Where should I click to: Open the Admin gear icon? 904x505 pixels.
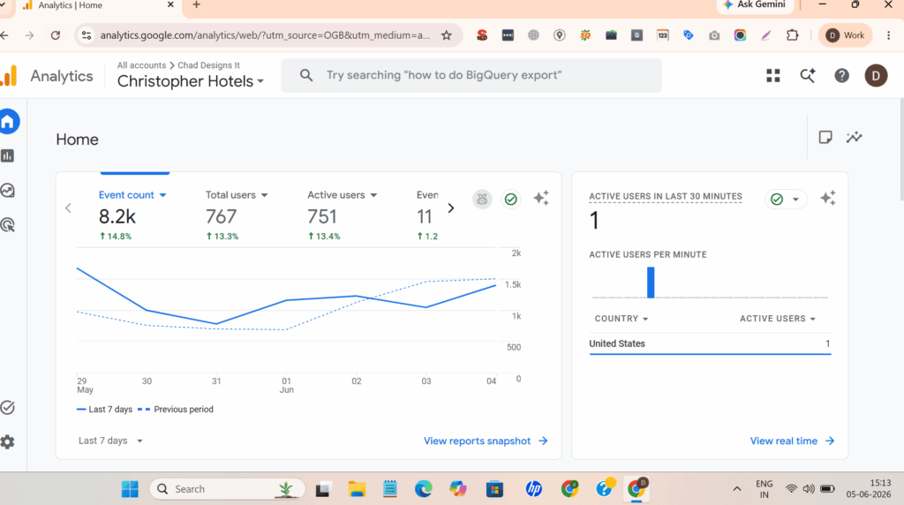coord(7,442)
